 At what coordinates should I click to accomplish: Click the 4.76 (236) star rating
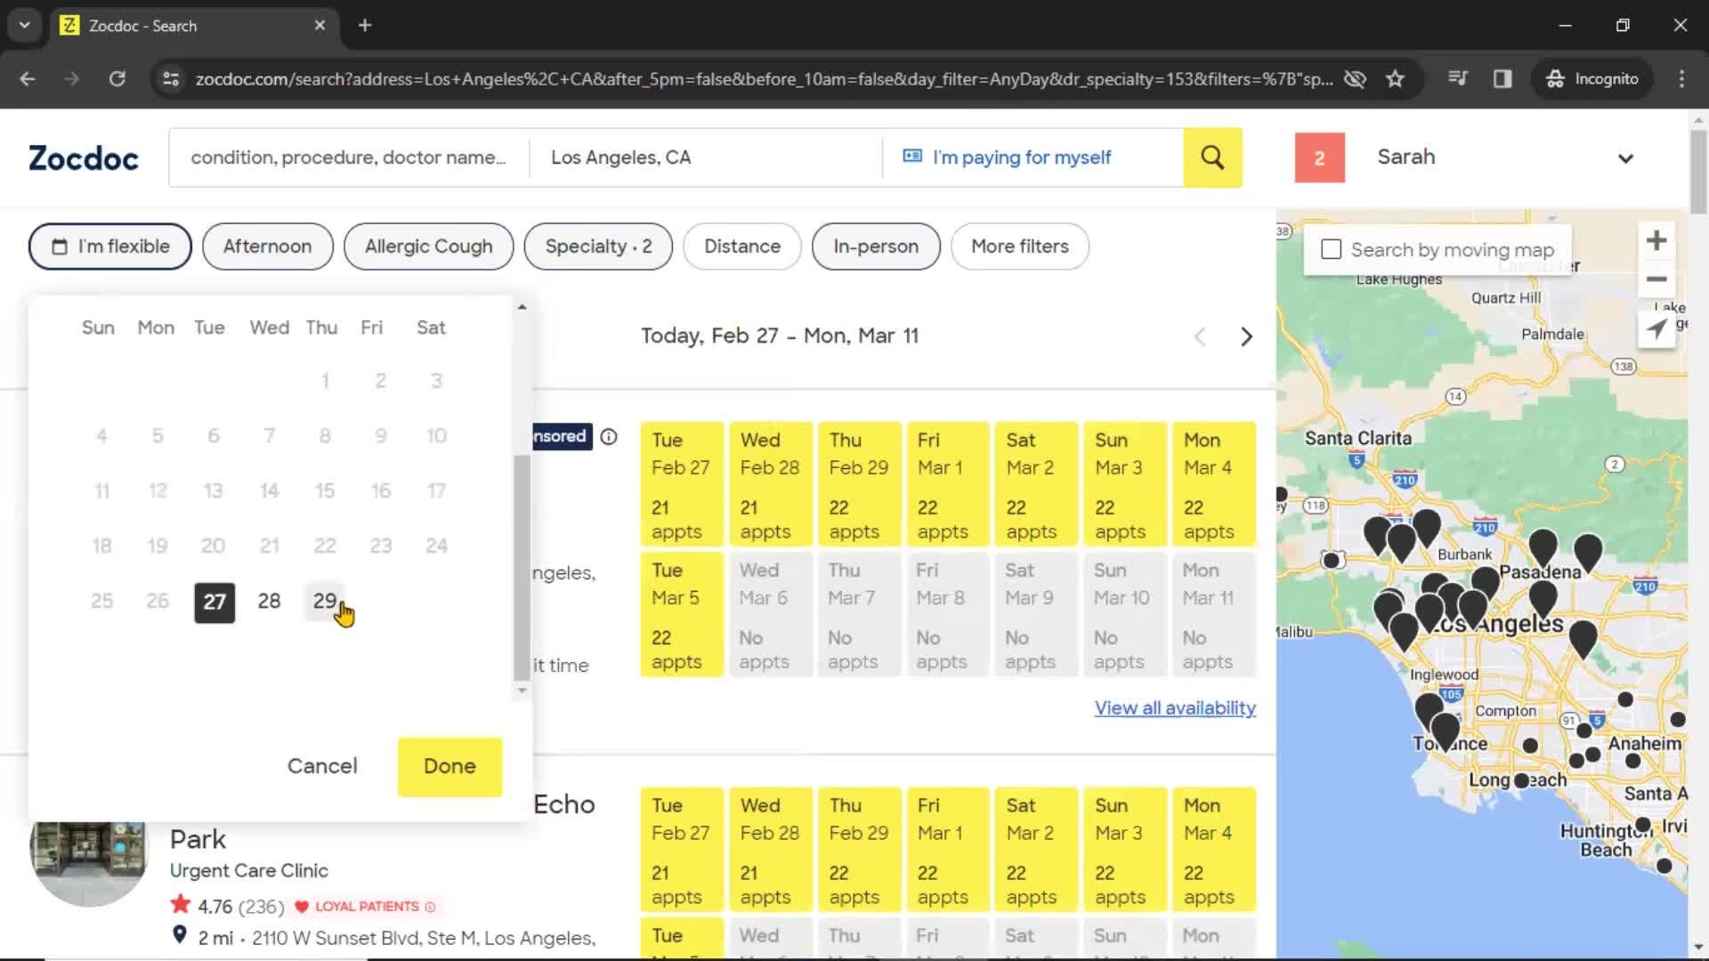click(x=227, y=907)
